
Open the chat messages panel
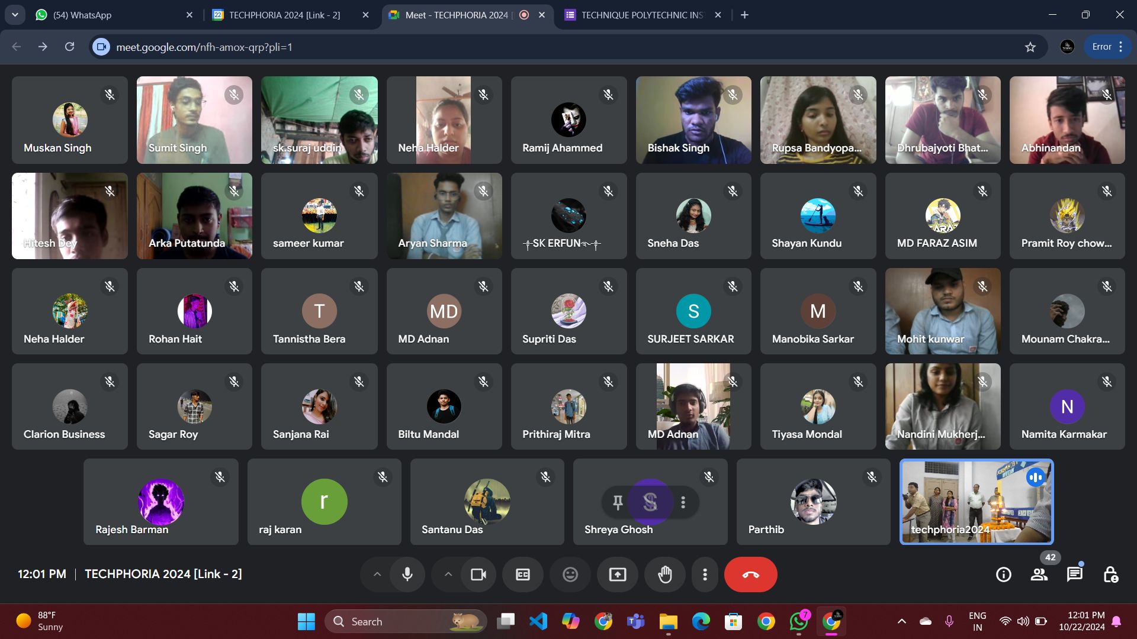tap(1074, 575)
